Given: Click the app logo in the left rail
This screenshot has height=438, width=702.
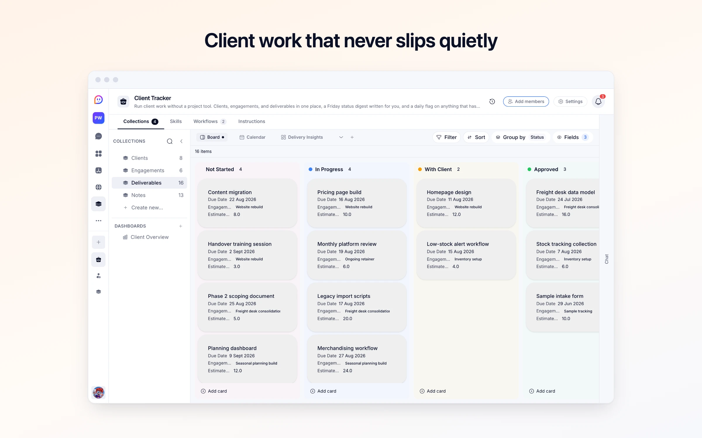Looking at the screenshot, I should [99, 100].
